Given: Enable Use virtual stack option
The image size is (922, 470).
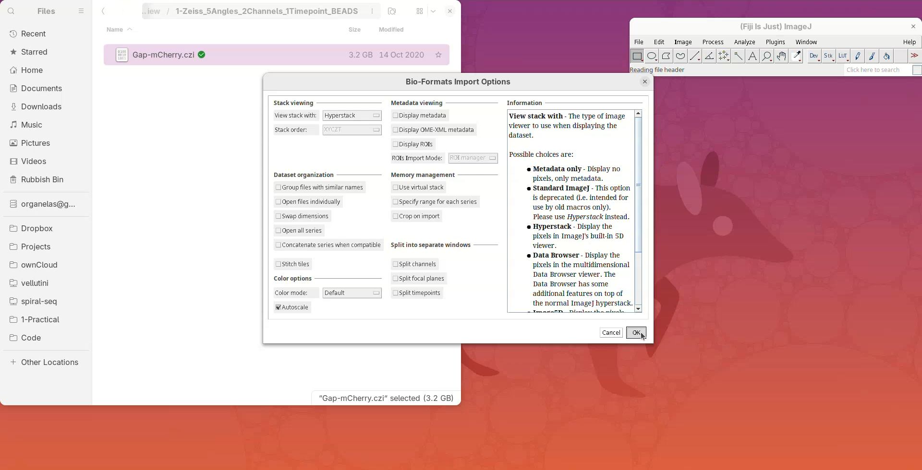Looking at the screenshot, I should (396, 188).
